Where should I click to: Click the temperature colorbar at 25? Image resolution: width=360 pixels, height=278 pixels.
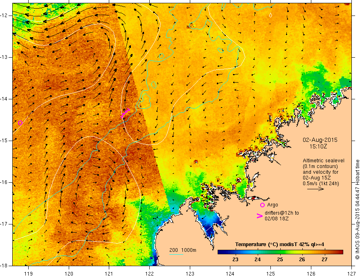coord(280,252)
